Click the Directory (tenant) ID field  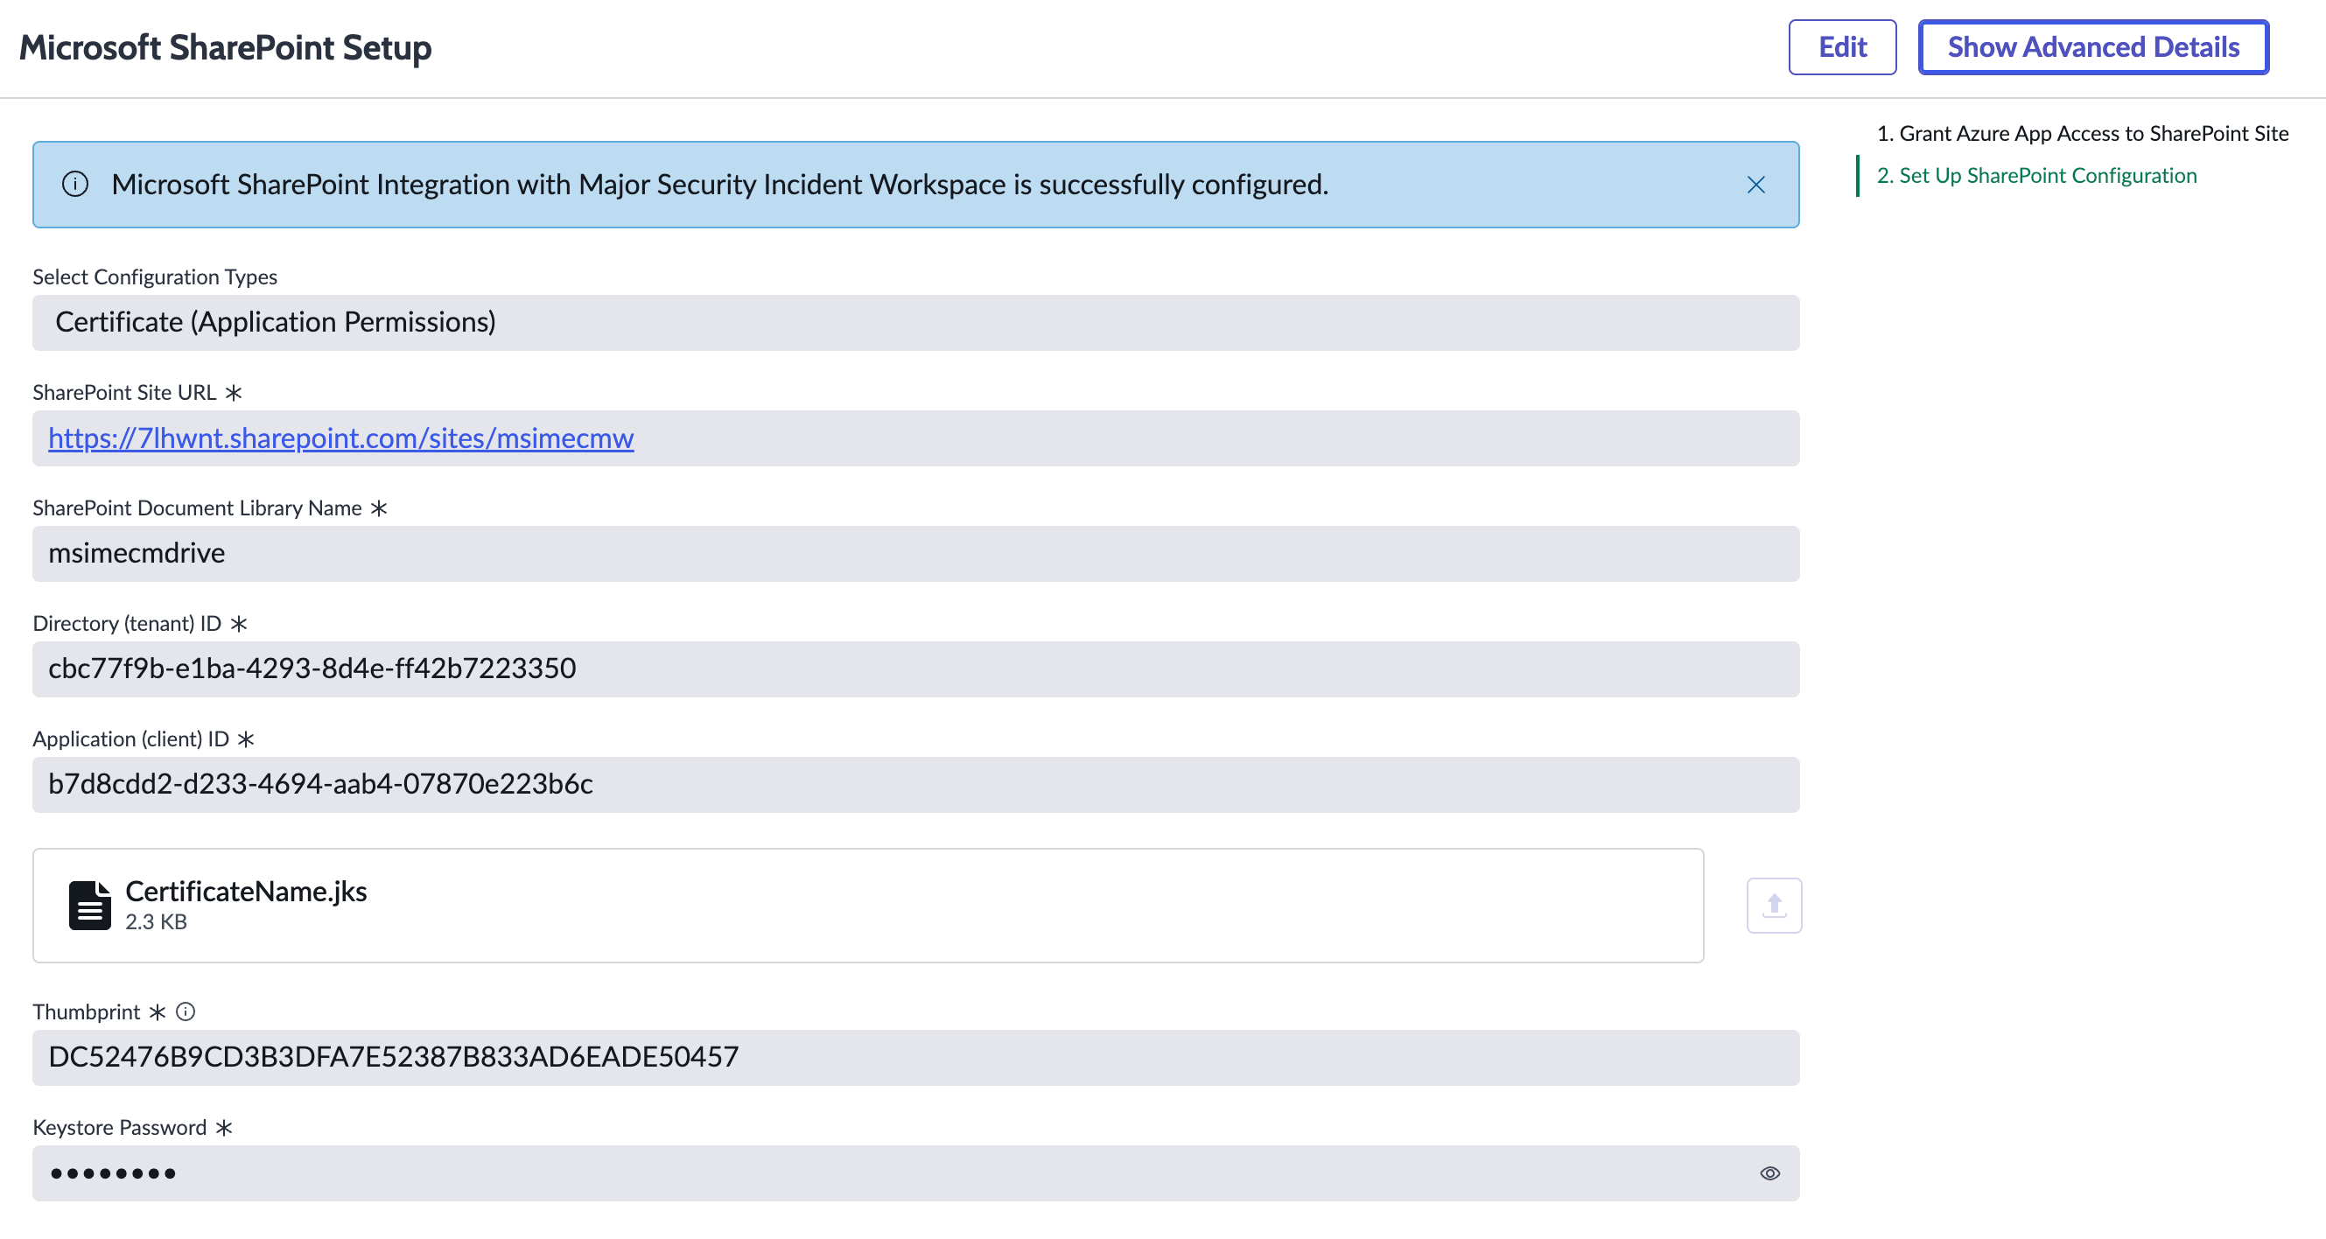point(915,669)
